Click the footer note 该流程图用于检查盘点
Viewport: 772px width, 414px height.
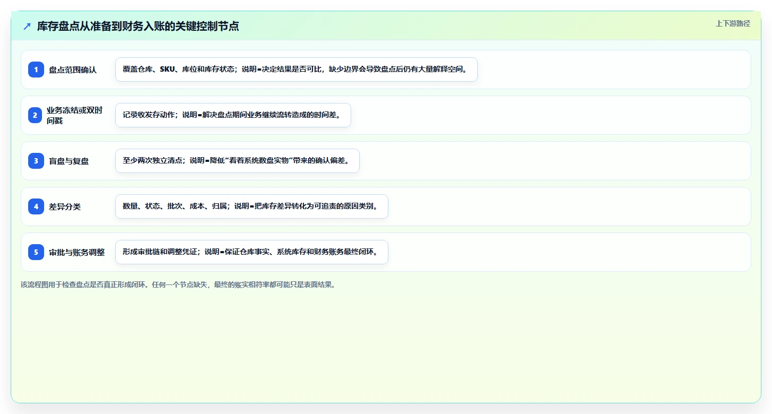pos(178,284)
